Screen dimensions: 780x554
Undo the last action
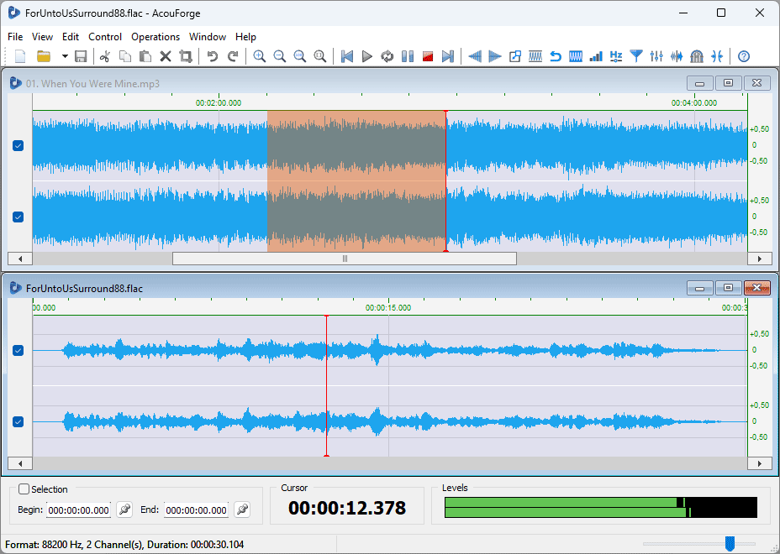click(213, 56)
